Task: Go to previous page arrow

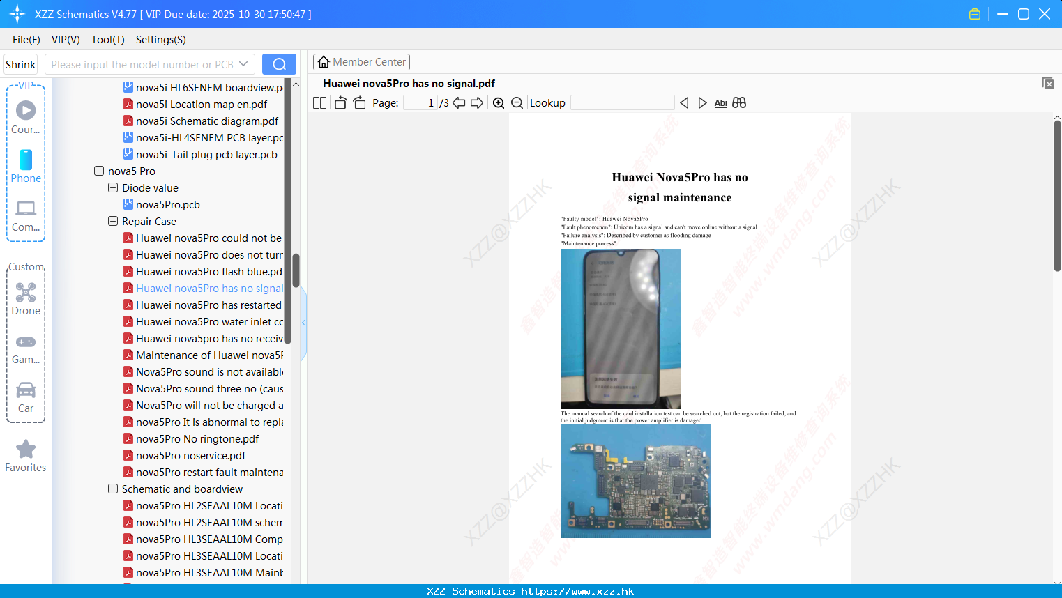Action: coord(459,103)
